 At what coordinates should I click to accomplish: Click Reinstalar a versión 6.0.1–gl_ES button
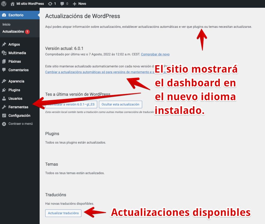[x=71, y=104]
